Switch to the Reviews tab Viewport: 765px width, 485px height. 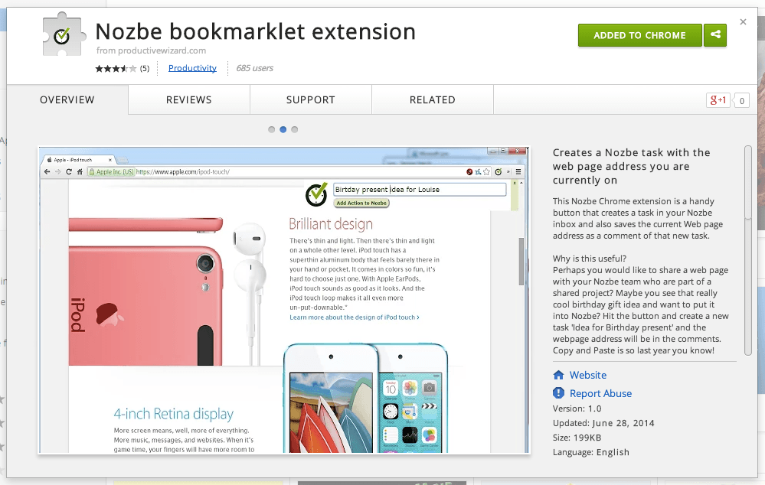[188, 100]
